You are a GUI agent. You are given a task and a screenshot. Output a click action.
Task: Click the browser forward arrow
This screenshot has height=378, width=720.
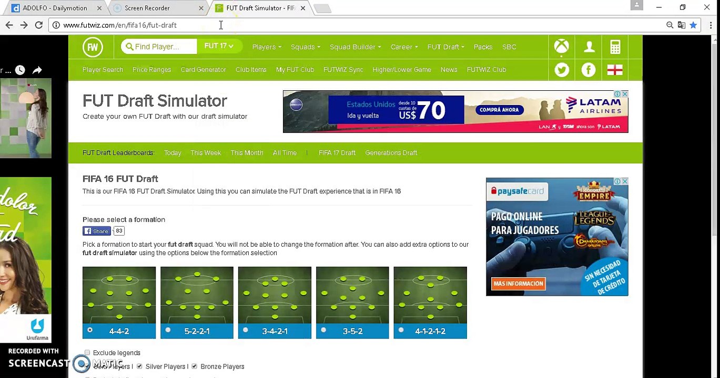24,25
